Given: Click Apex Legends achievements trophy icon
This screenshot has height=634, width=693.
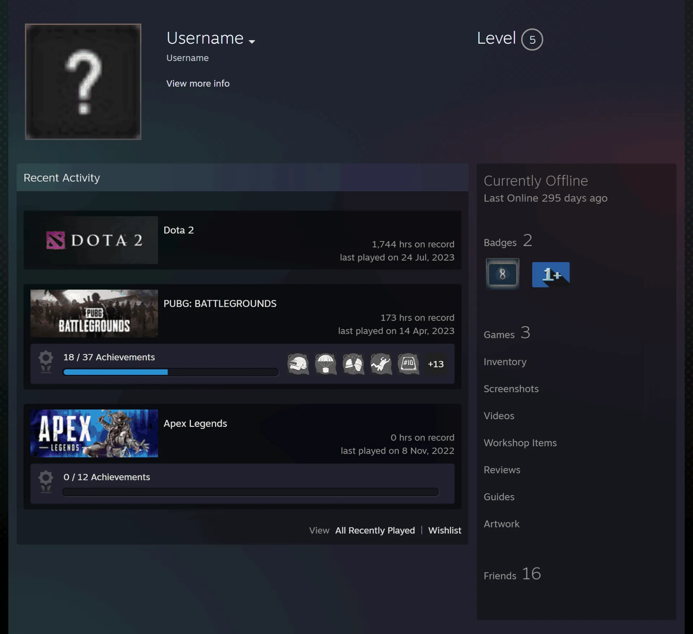Looking at the screenshot, I should pos(46,482).
